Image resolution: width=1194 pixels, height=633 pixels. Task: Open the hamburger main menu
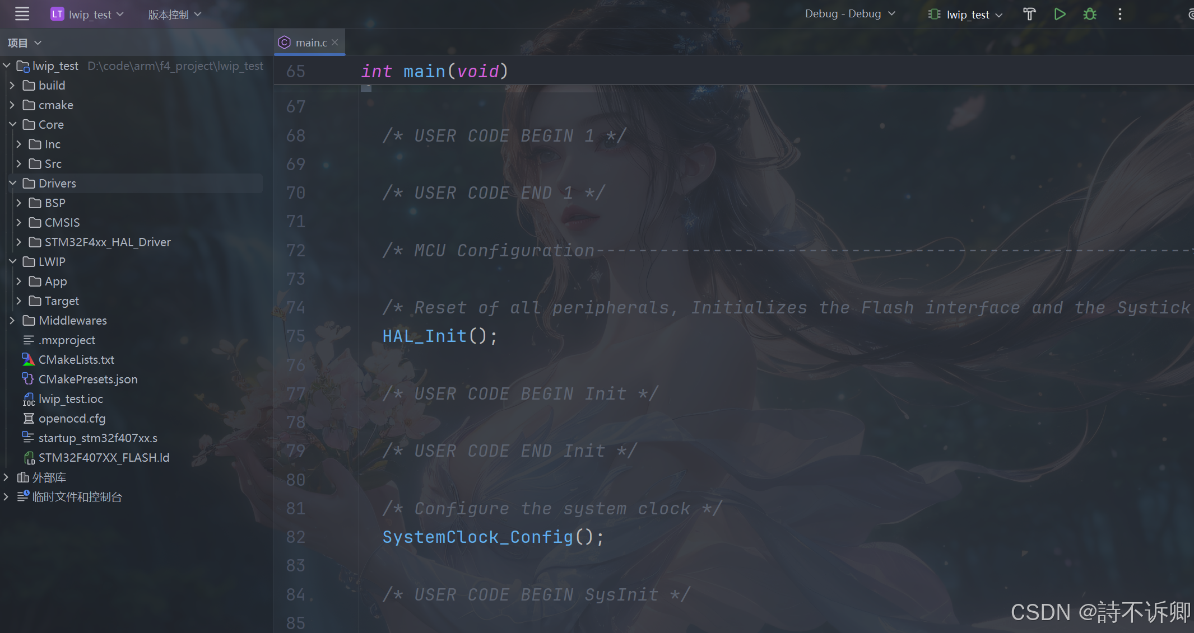click(x=22, y=14)
